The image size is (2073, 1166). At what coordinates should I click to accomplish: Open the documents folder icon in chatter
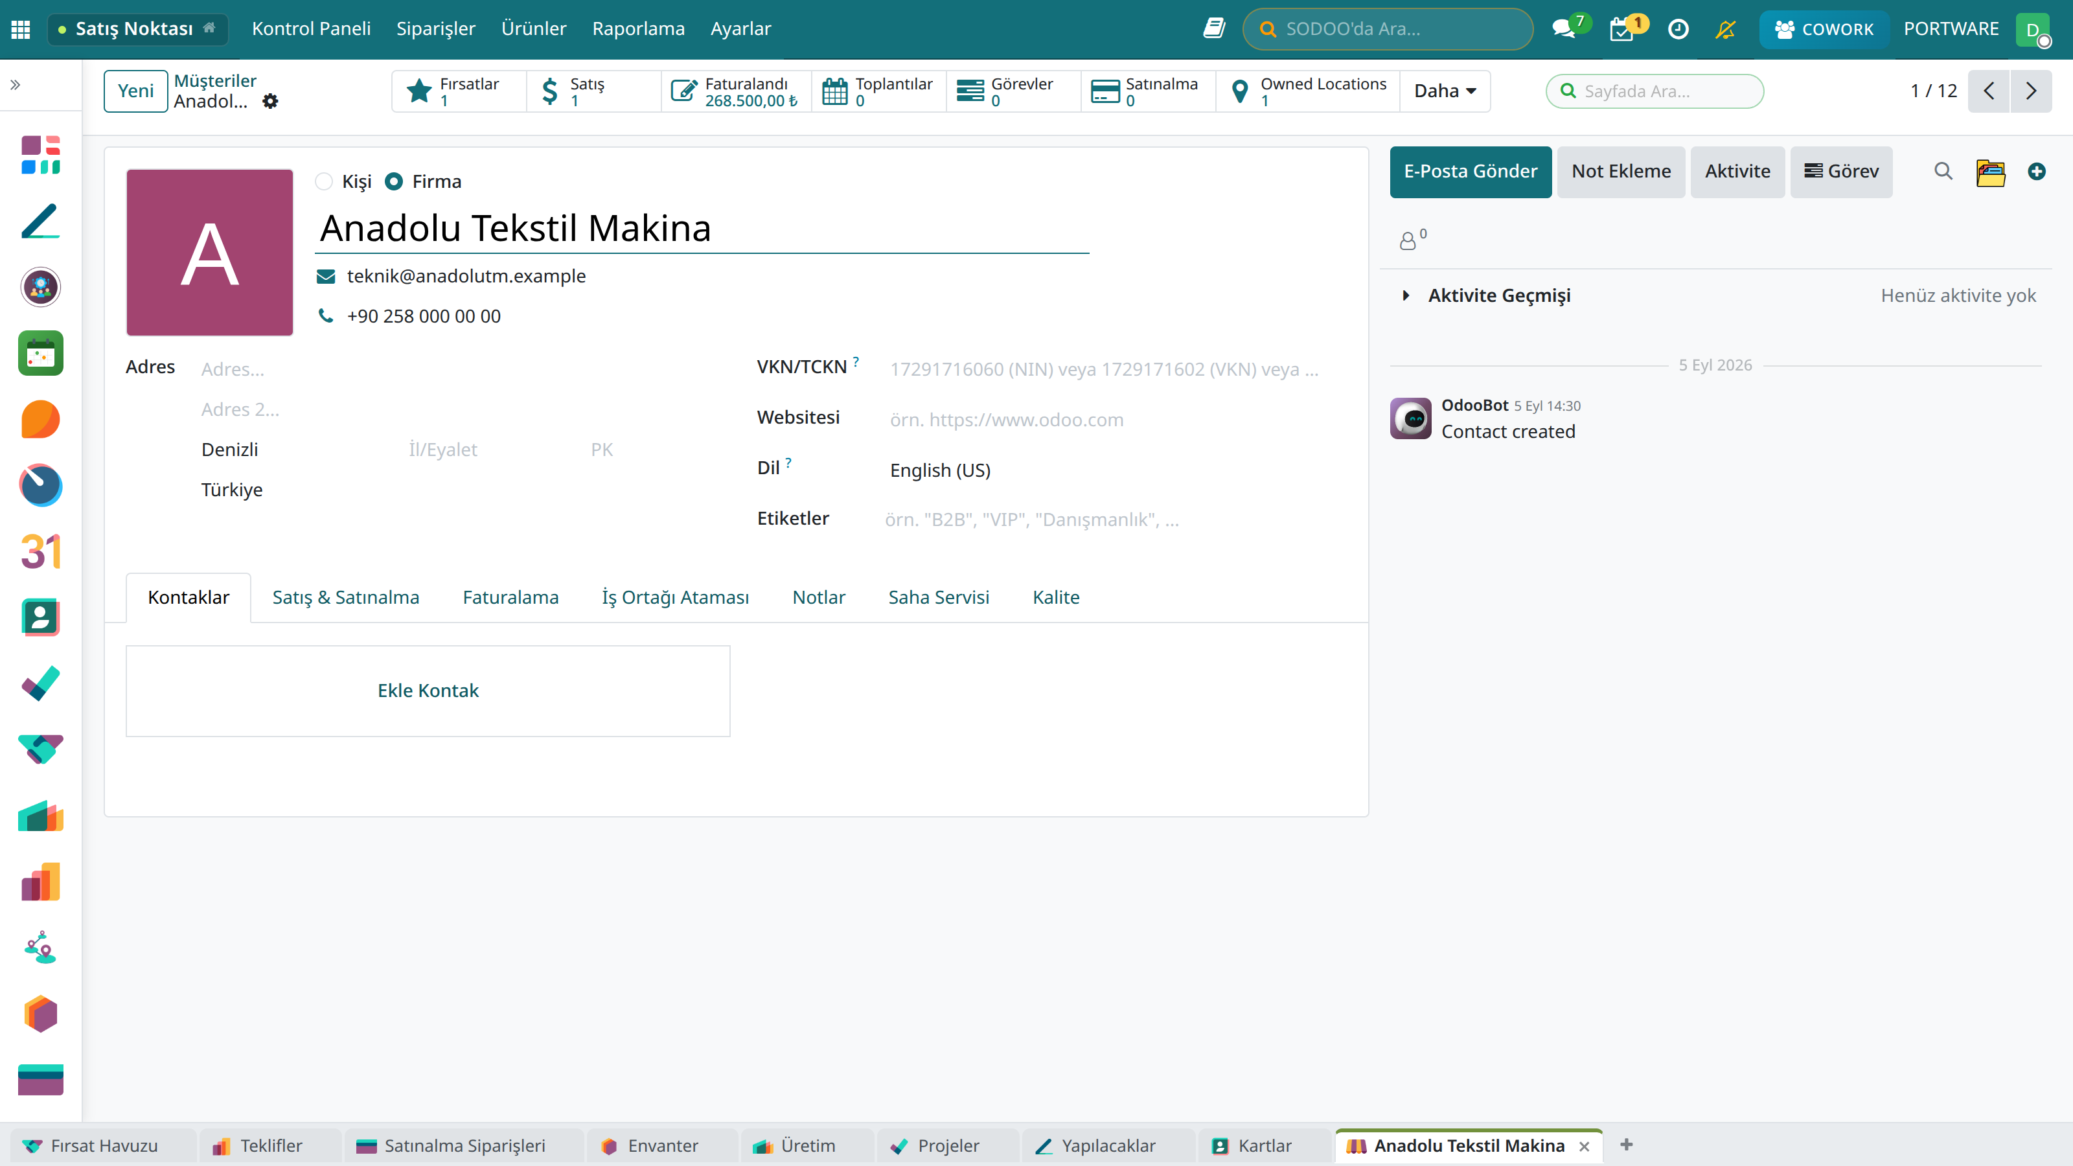pos(1990,172)
